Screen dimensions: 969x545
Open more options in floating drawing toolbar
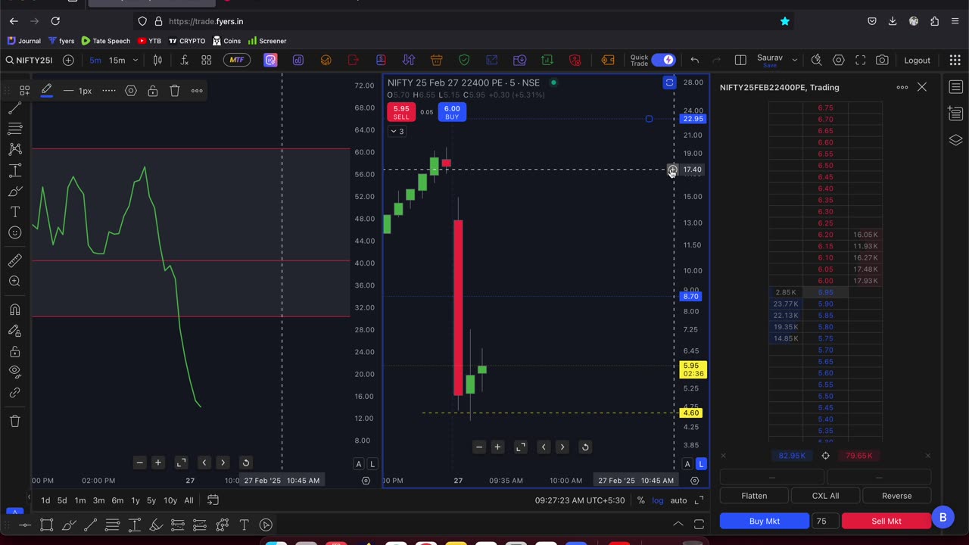197,91
